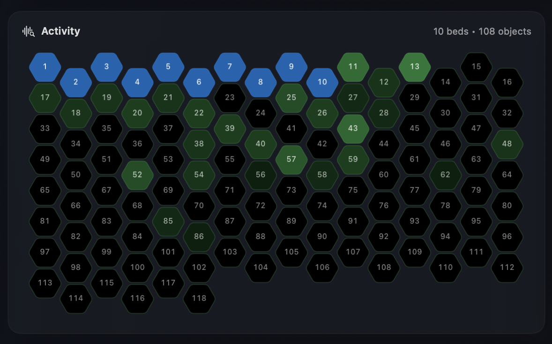552x344 pixels.
Task: Click black hexagon number 73
Action: [x=291, y=190]
